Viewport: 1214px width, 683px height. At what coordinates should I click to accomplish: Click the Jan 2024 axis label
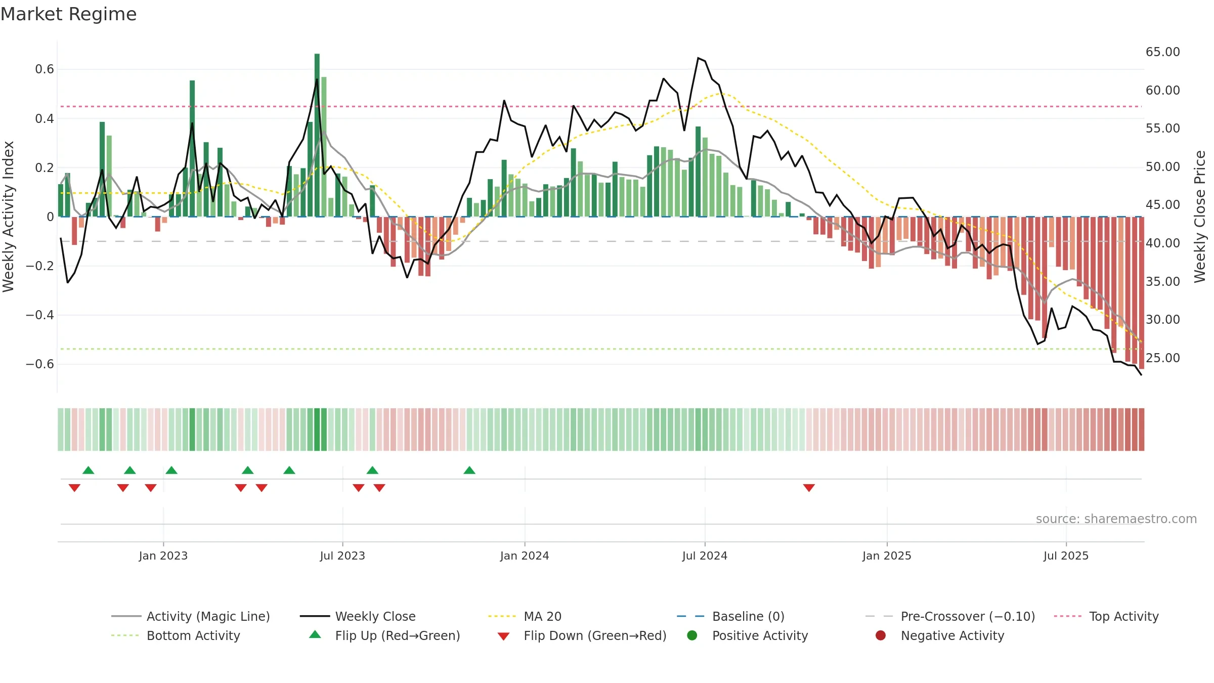[x=525, y=556]
